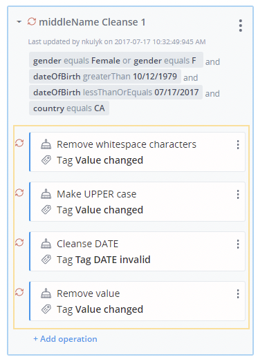Screen dimensions: 258x357
Task: Click tag icon under Remove whitespace characters
Action: (46, 160)
